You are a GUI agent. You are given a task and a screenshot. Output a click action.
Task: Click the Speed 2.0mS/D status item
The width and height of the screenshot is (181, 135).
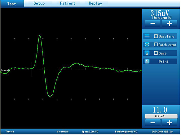click(x=90, y=132)
